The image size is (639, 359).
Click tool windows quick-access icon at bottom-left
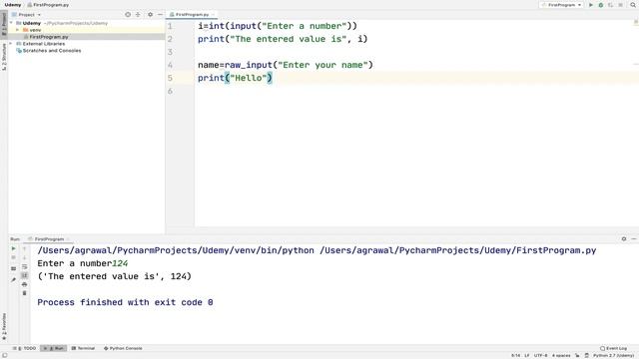[4, 355]
